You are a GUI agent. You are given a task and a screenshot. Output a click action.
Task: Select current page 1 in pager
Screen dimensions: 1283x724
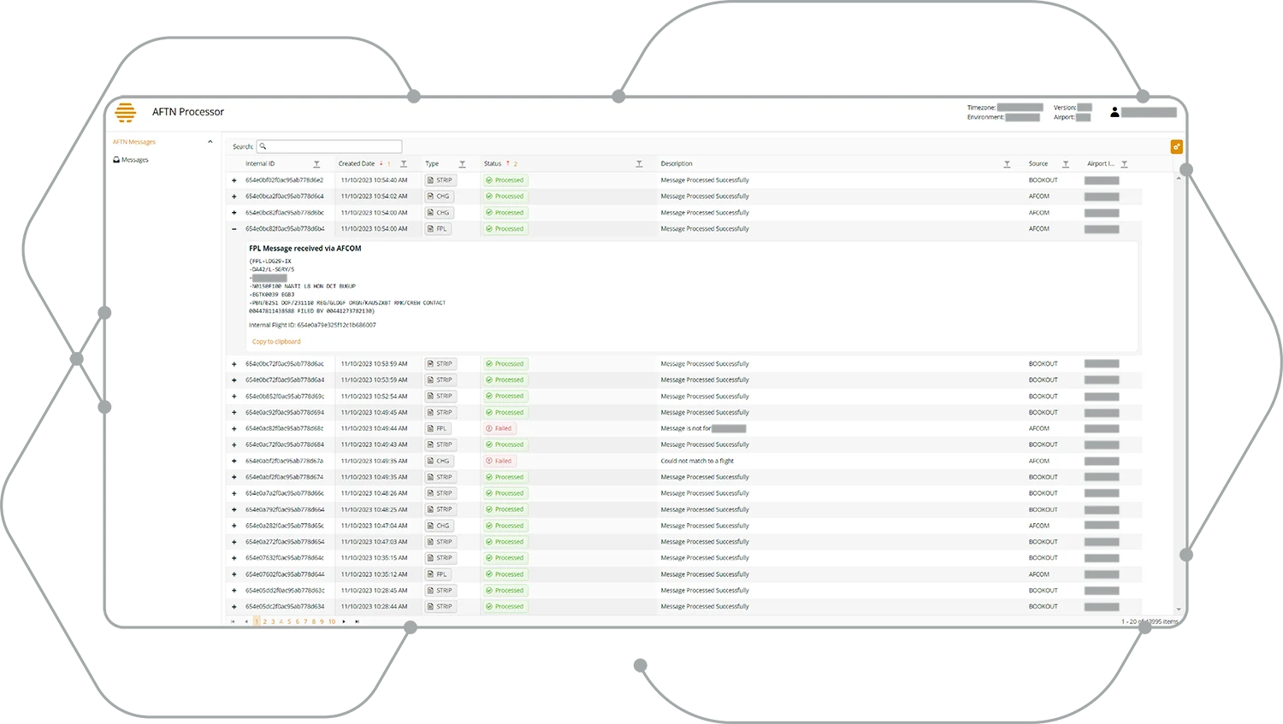(x=257, y=621)
